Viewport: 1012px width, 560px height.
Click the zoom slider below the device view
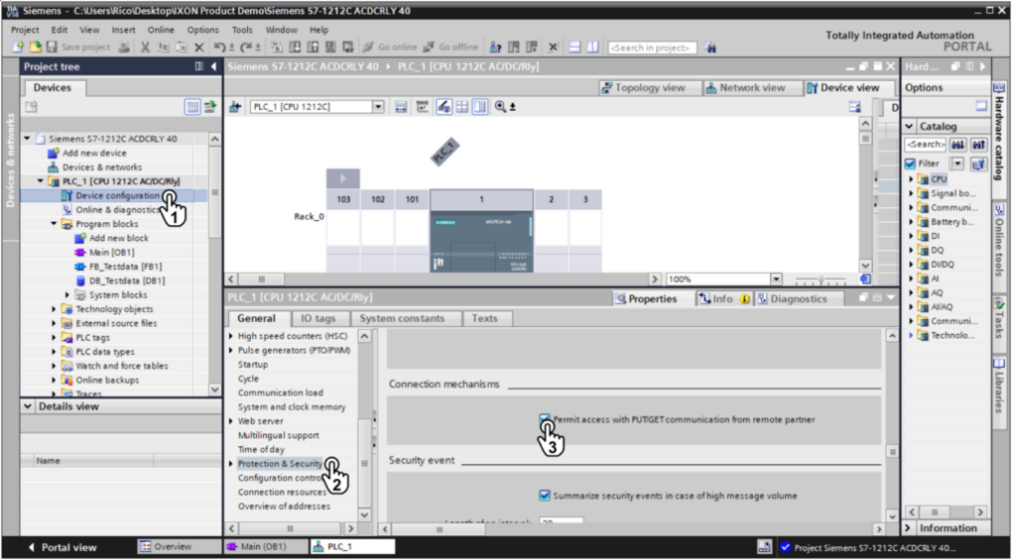click(x=821, y=280)
